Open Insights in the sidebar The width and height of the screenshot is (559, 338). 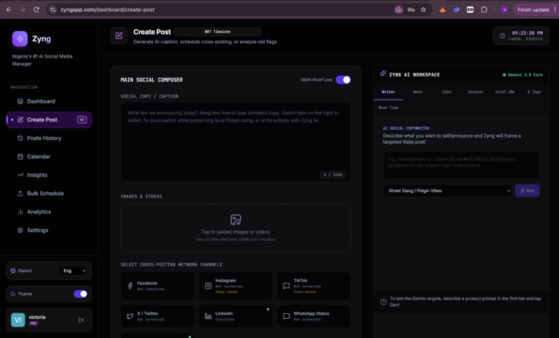coord(49,175)
